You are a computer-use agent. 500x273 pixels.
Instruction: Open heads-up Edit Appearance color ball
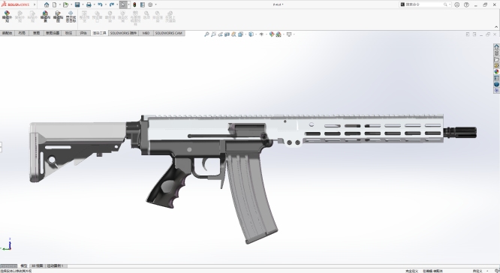tap(271, 34)
